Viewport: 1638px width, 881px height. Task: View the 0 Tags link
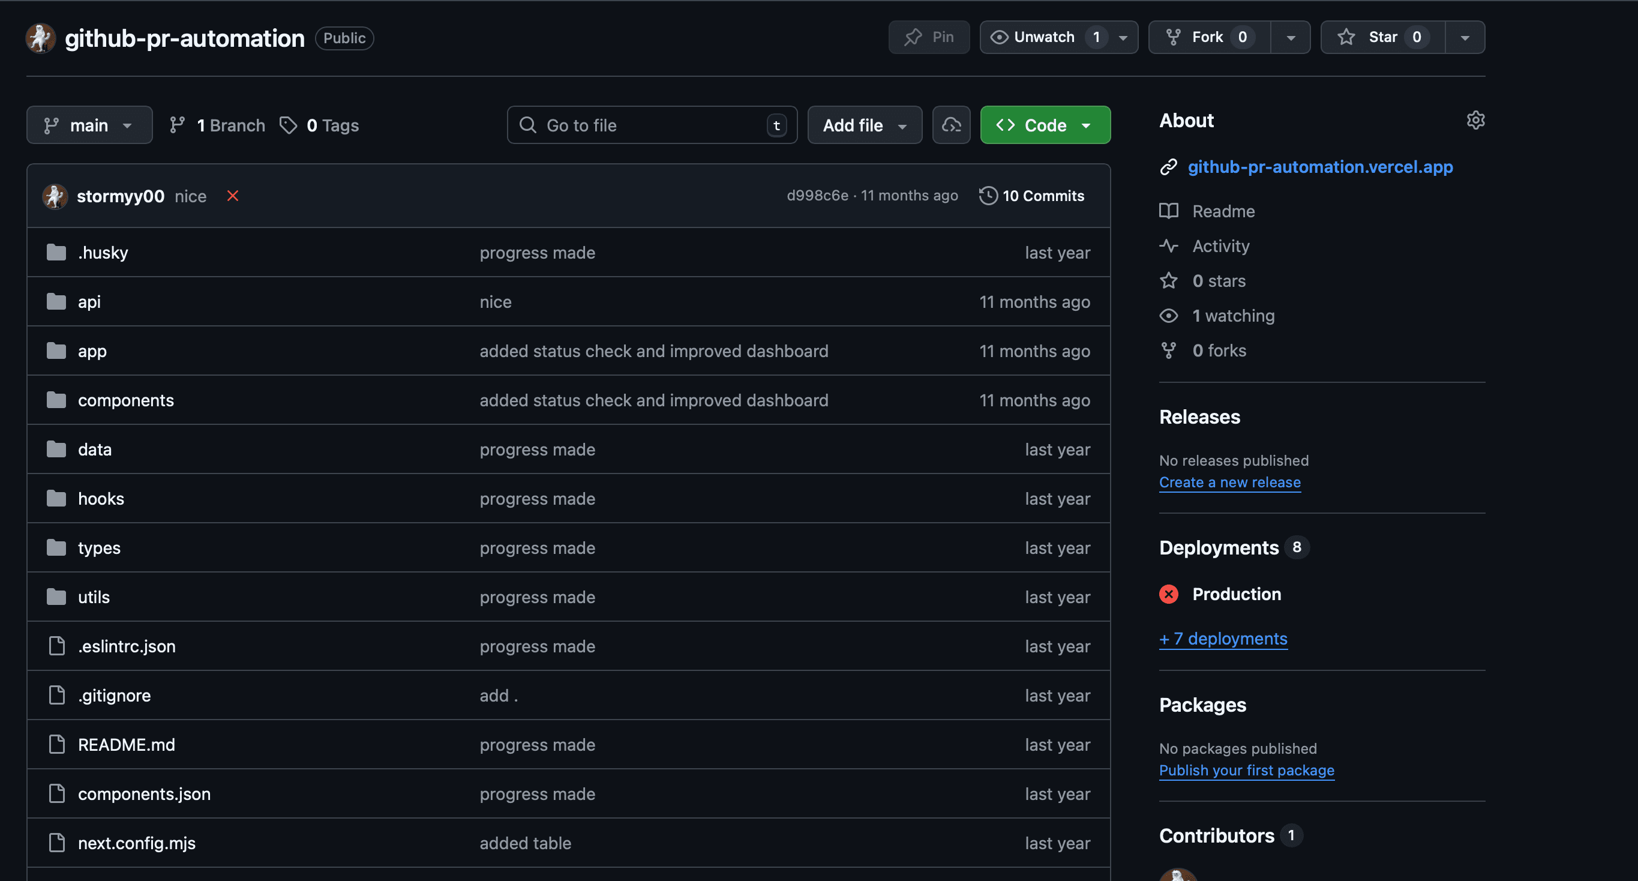click(x=319, y=125)
